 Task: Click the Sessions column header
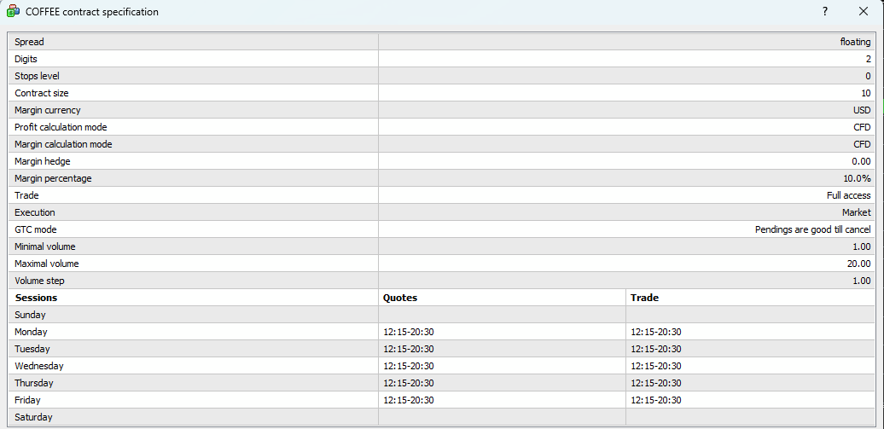[x=36, y=298]
